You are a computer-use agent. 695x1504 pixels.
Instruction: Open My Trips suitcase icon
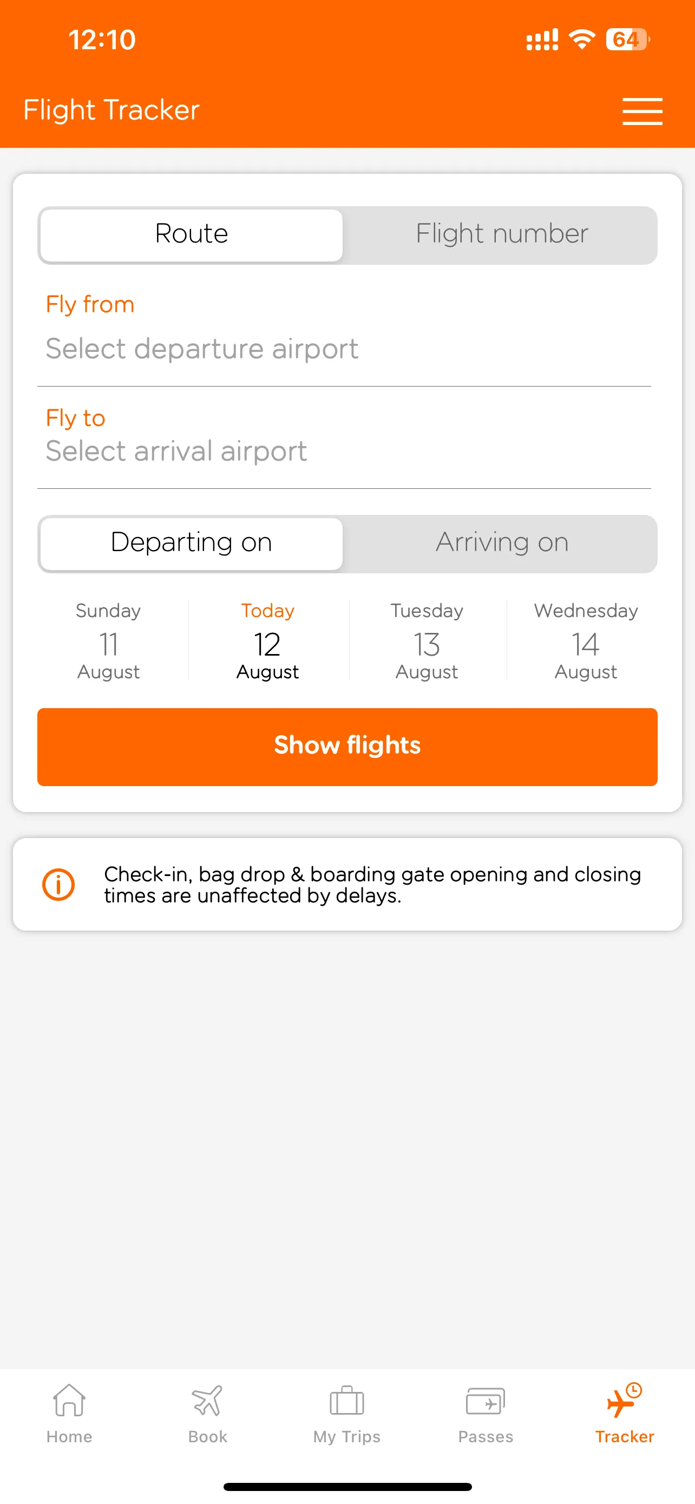point(346,1401)
